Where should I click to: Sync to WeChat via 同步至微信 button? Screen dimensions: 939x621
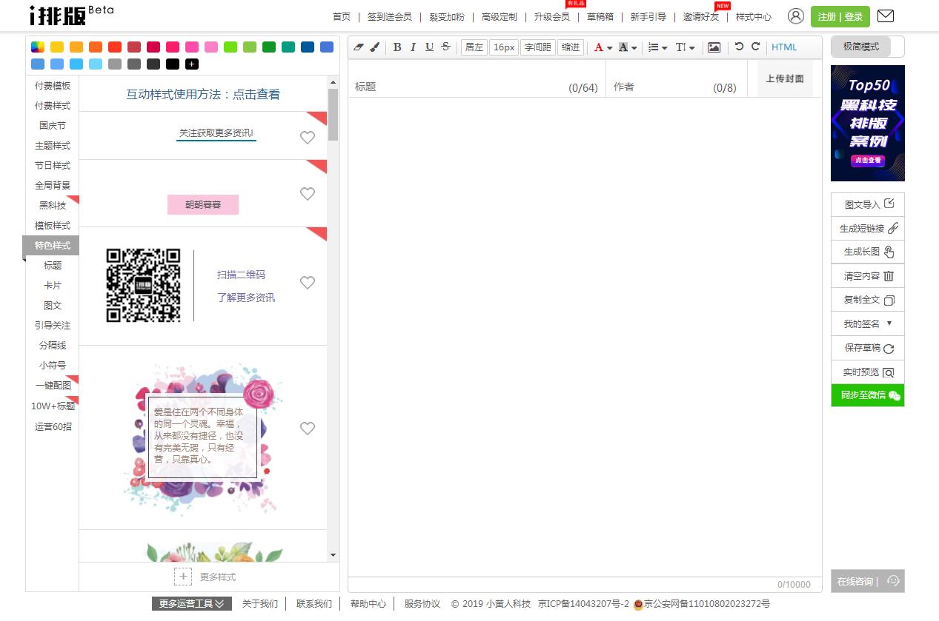(867, 395)
